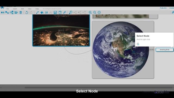Add image node toolbar icon
Image resolution: width=174 pixels, height=98 pixels.
tap(16, 13)
